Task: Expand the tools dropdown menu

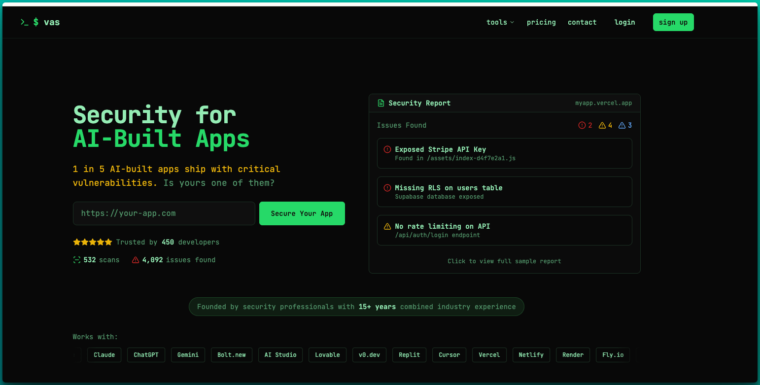Action: click(x=500, y=22)
